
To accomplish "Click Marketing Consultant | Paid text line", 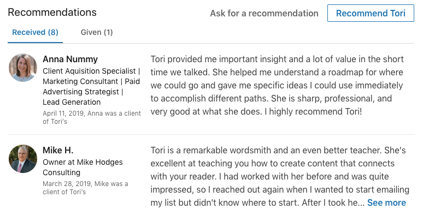I will pyautogui.click(x=91, y=81).
